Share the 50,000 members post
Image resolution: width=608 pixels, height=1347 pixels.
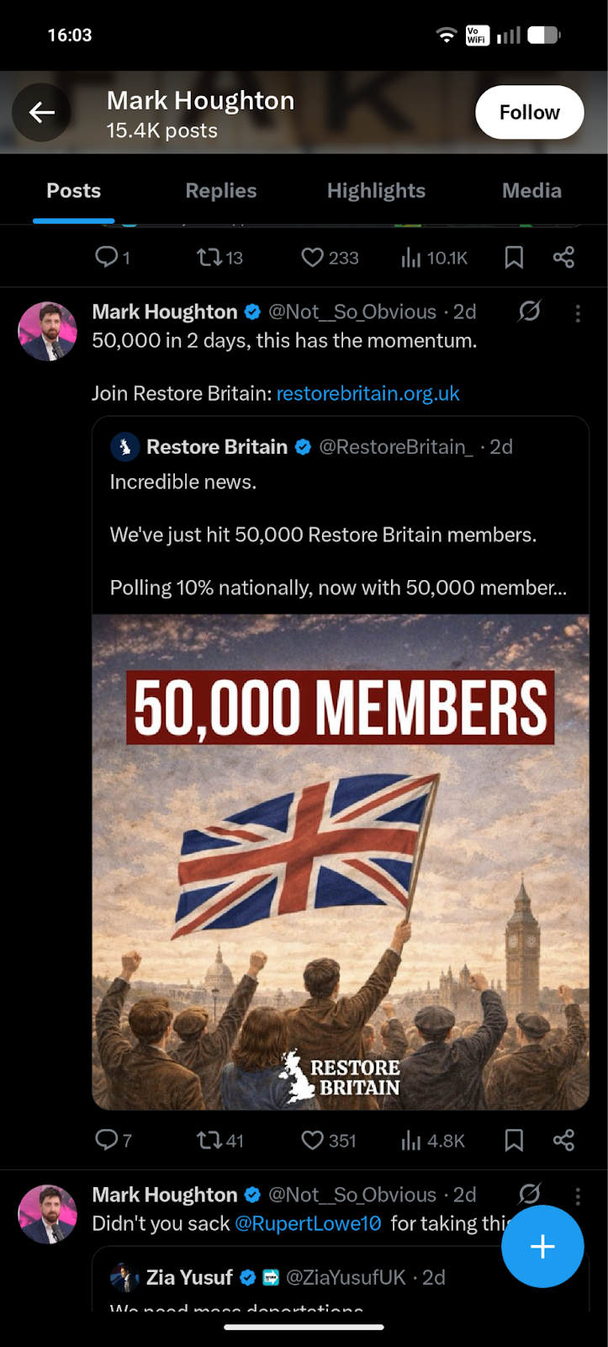click(563, 1141)
